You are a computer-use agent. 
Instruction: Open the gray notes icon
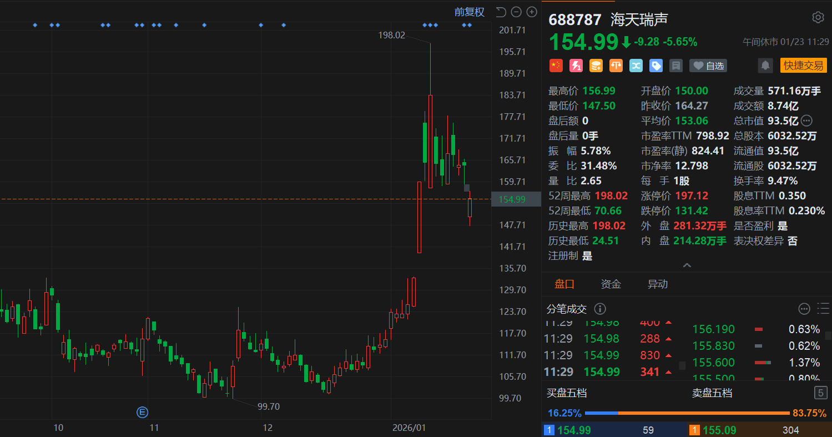pyautogui.click(x=675, y=66)
